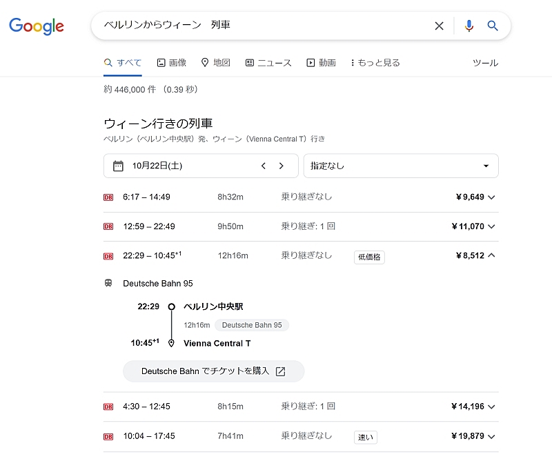The width and height of the screenshot is (552, 459).
Task: Go to the next date with the right chevron
Action: pos(281,166)
